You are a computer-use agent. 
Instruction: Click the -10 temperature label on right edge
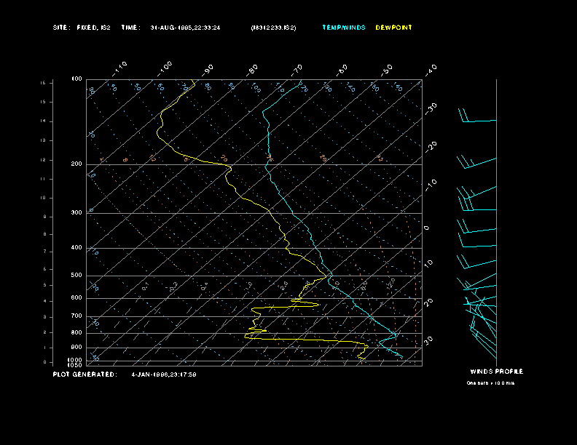431,185
